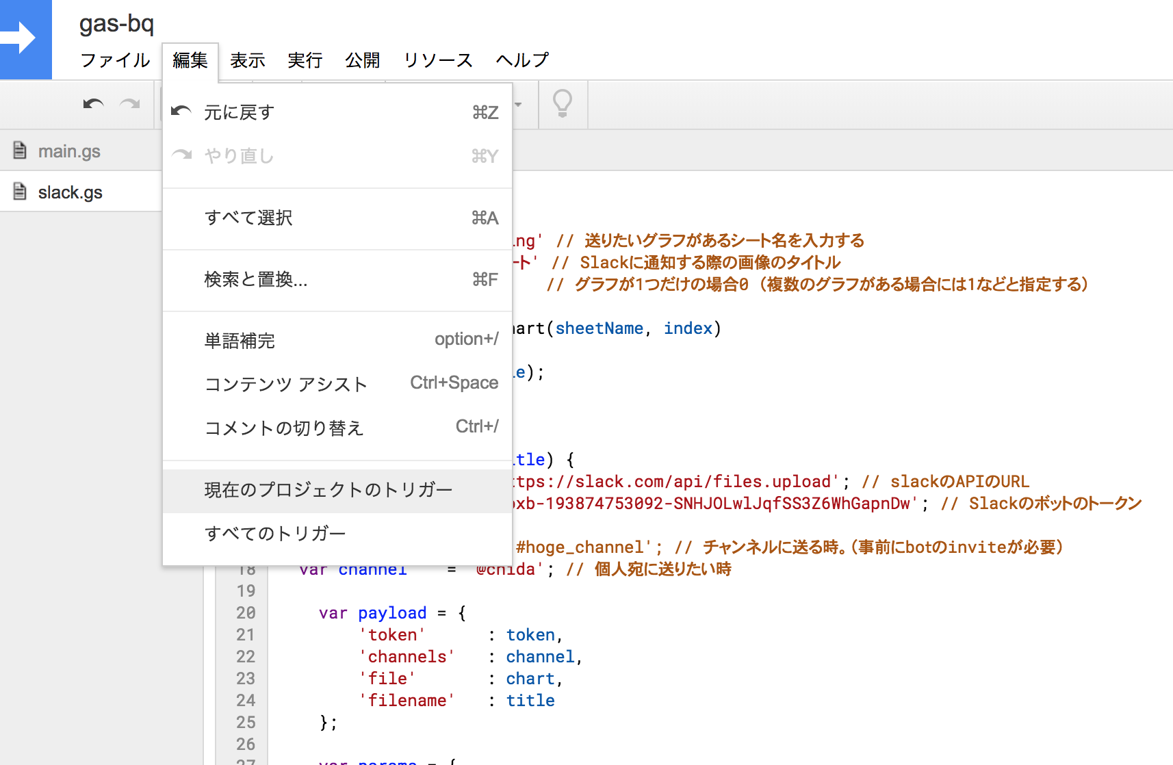
Task: Select コンテンツ アシスト menu entry
Action: [x=337, y=384]
